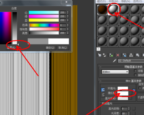This screenshot has height=115, width=144.
Task: Click the 漫反射 diffuse color swatch
Action: click(123, 93)
